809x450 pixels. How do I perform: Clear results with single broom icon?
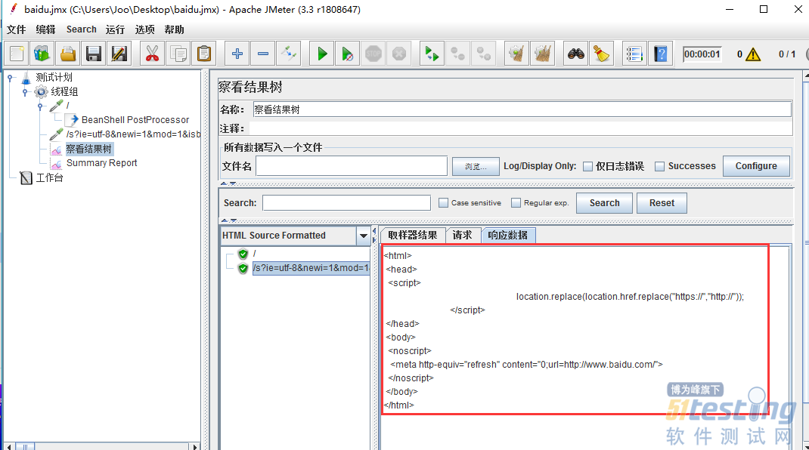point(516,54)
